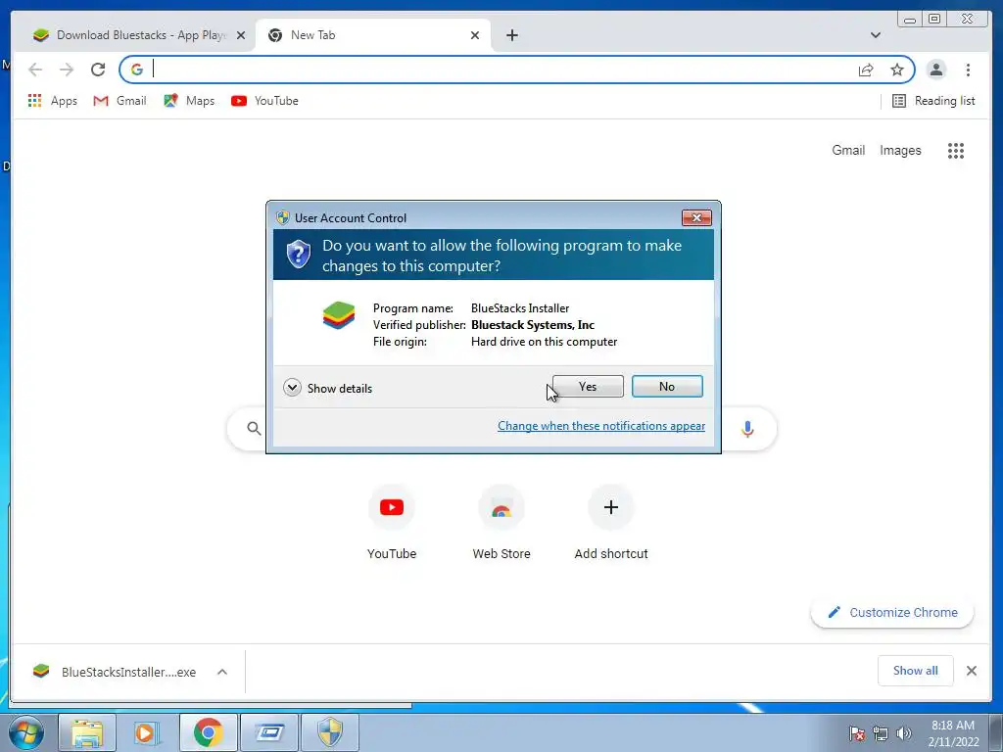Open the Chrome profile avatar

[935, 70]
